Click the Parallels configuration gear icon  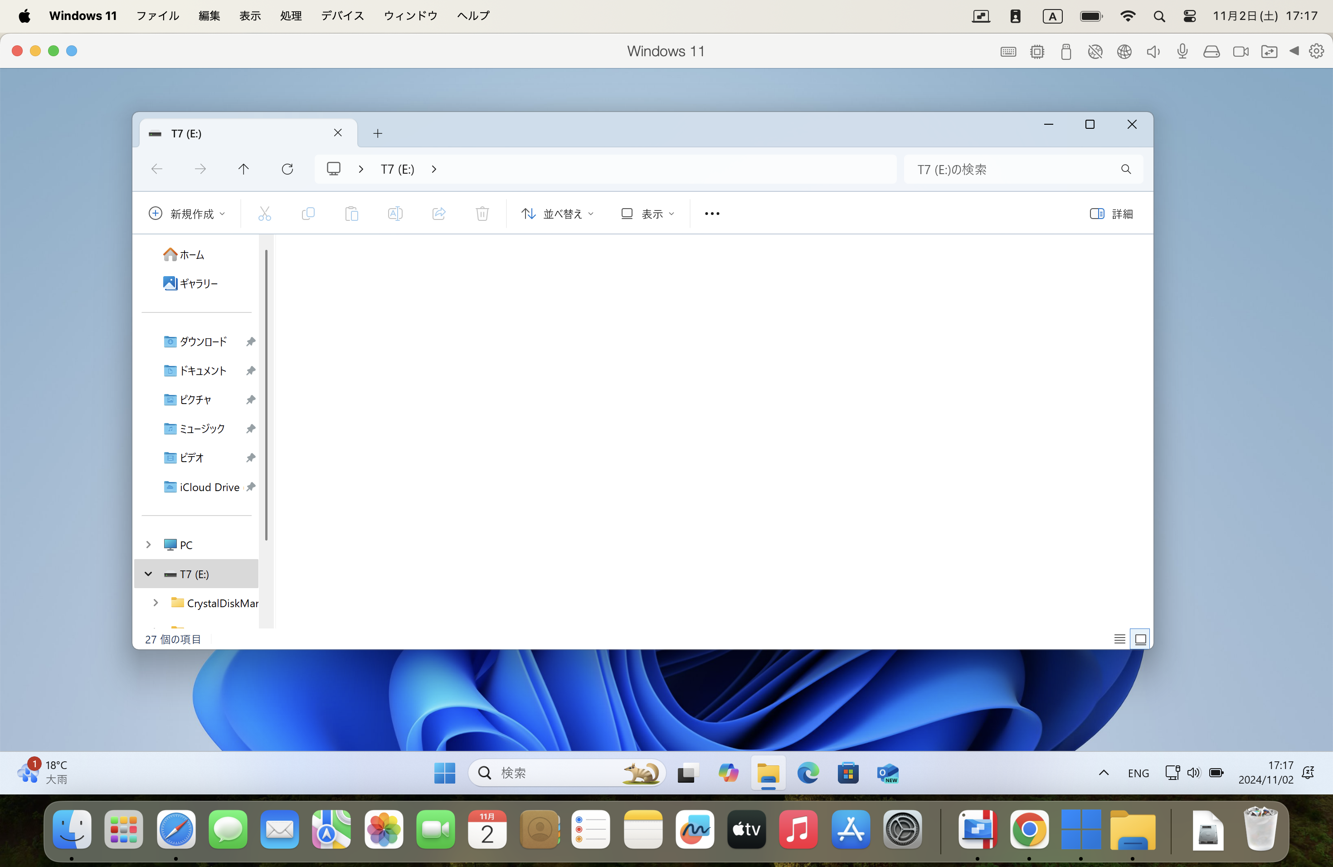(1316, 52)
